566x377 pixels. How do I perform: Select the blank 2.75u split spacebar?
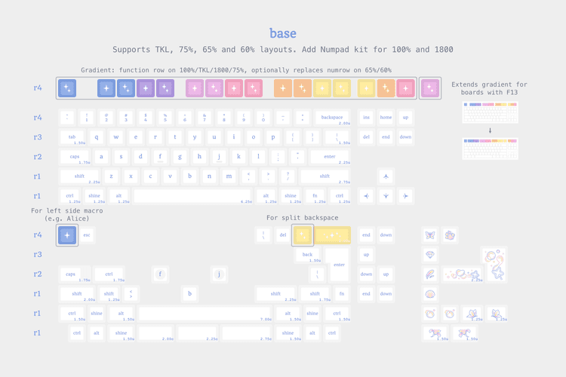click(246, 333)
